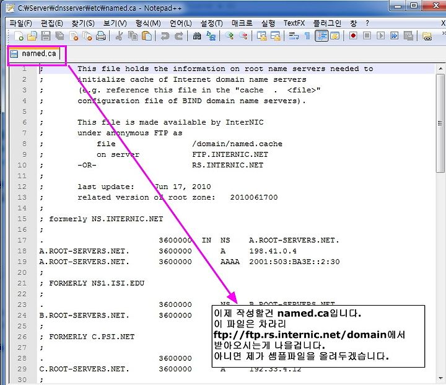Image resolution: width=446 pixels, height=385 pixels.
Task: Click the Close All documents icon
Action: (87, 36)
